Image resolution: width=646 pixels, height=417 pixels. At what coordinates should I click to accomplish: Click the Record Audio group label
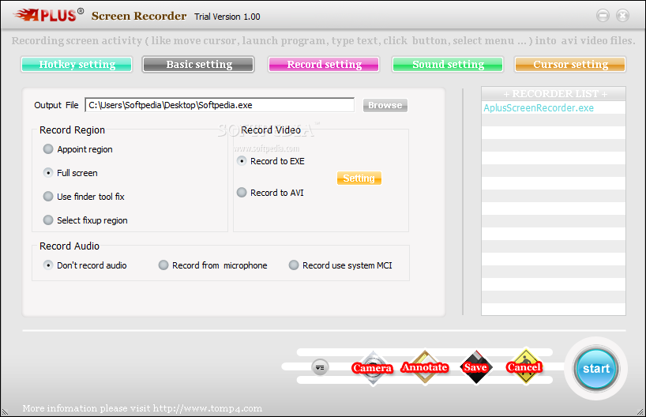click(x=69, y=246)
